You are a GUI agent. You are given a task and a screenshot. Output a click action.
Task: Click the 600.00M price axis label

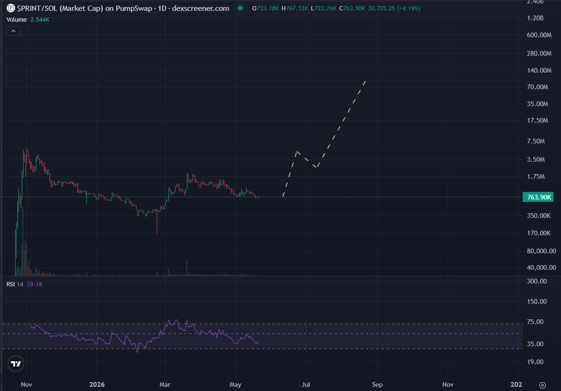pyautogui.click(x=539, y=35)
